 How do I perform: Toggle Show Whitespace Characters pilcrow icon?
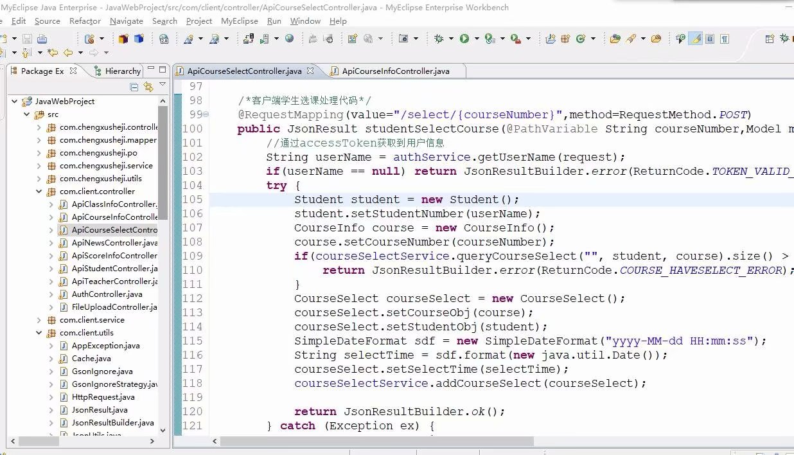(x=725, y=39)
